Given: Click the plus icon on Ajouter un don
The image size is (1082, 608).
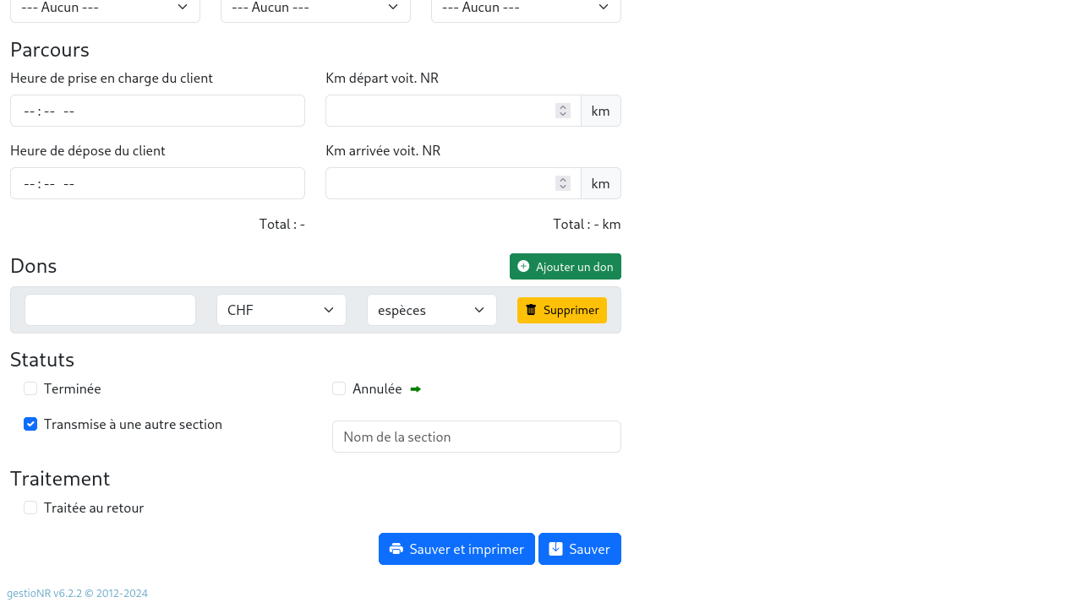Looking at the screenshot, I should 523,267.
